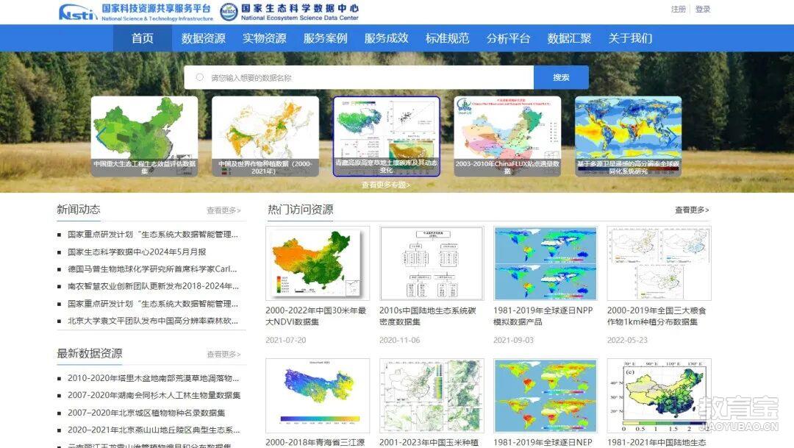Open the 分析平台 navigation item
794x448 pixels.
(x=507, y=38)
